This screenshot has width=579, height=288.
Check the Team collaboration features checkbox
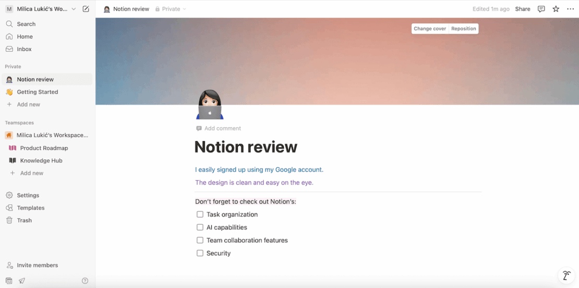click(200, 240)
